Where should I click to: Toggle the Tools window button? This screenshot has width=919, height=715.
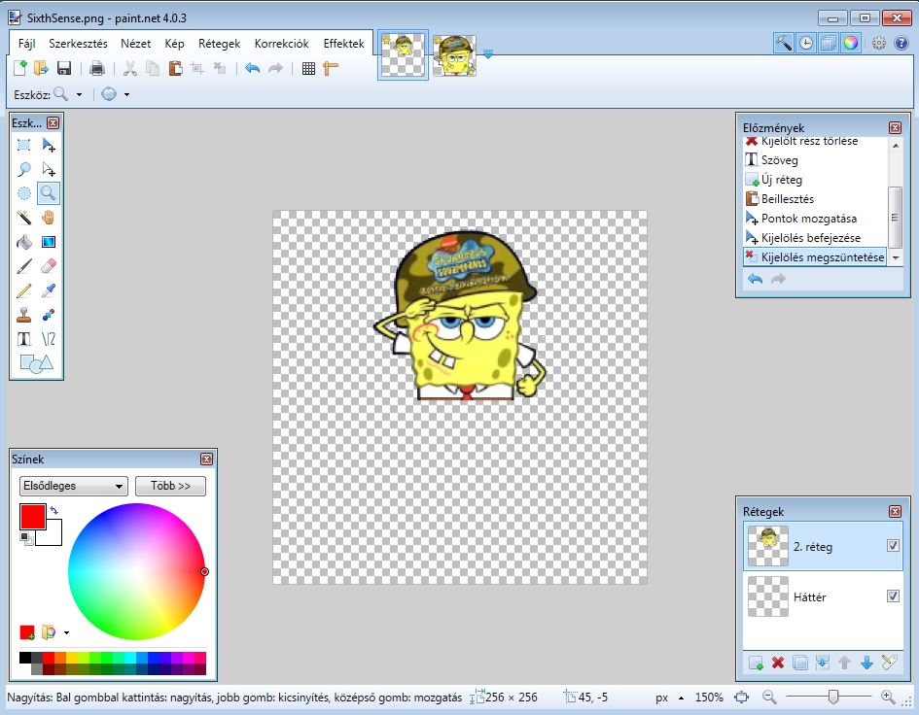point(784,43)
